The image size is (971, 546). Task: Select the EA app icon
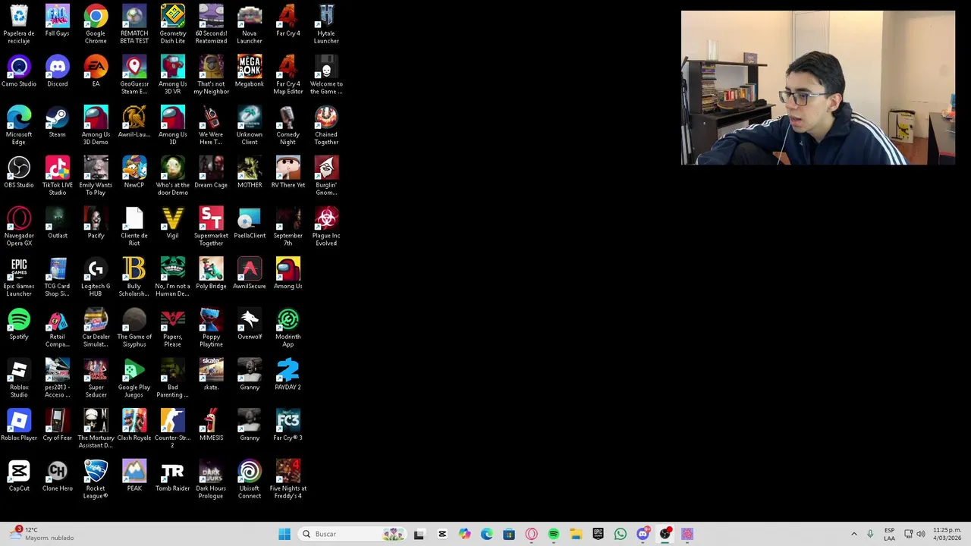[96, 71]
